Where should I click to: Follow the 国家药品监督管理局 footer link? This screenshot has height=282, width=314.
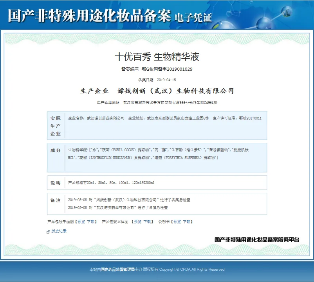117,270
